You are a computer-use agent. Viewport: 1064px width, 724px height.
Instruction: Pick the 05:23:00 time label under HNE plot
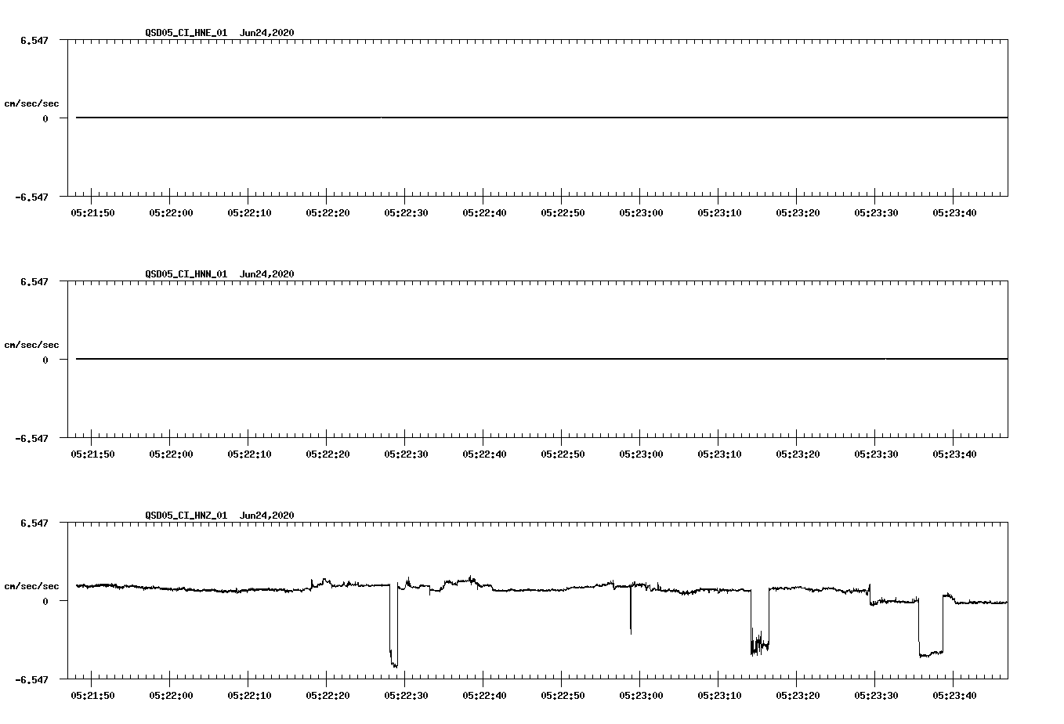click(x=641, y=212)
